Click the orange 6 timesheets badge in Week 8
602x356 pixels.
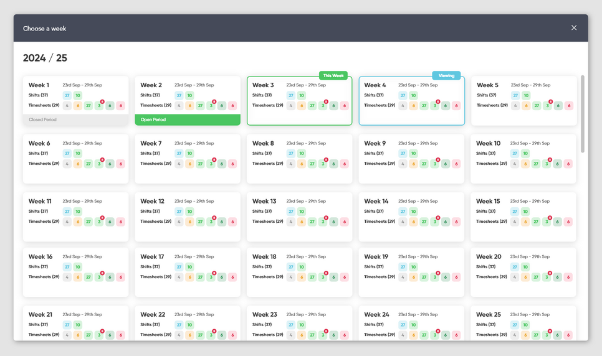(302, 164)
